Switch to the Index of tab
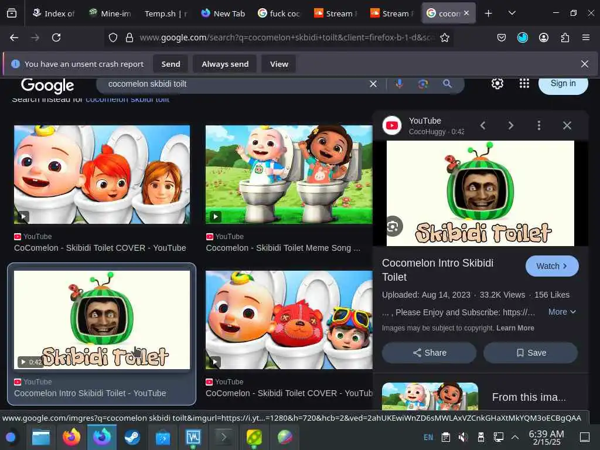Viewport: 600px width, 450px height. [53, 13]
